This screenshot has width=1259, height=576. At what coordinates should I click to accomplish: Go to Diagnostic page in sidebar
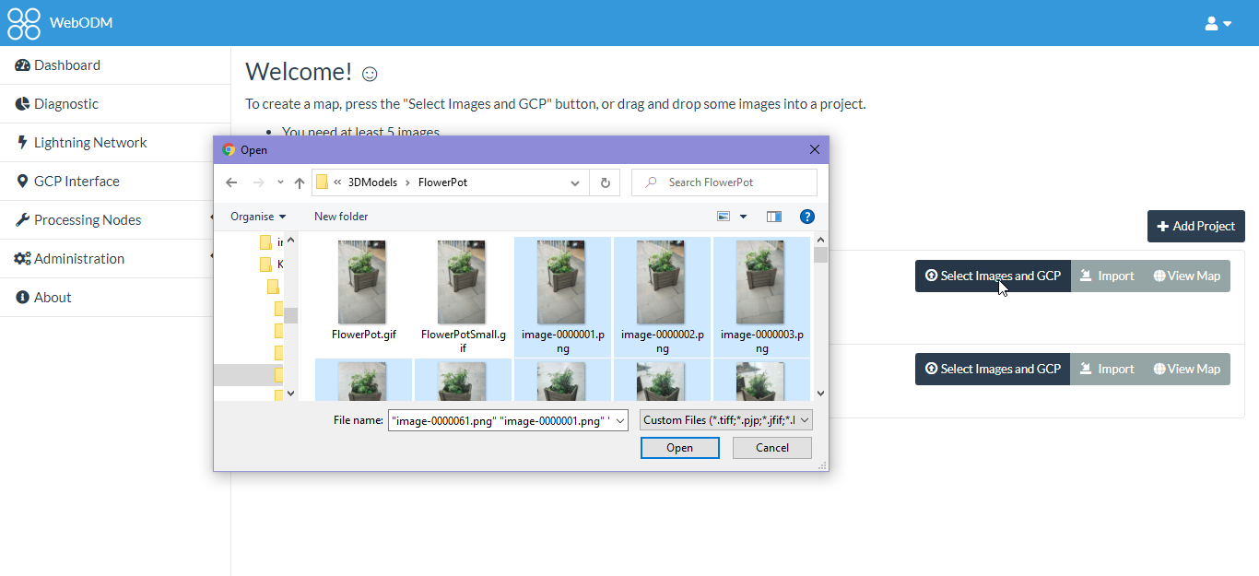click(65, 104)
